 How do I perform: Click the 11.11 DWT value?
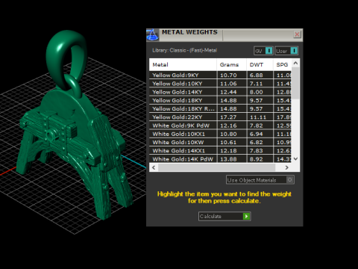258,117
